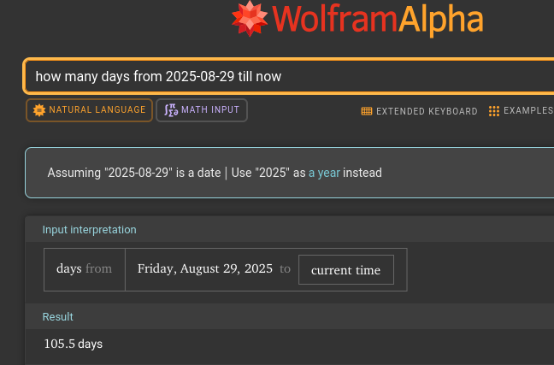Focus the query search input field
The height and width of the screenshot is (365, 554).
(x=282, y=77)
